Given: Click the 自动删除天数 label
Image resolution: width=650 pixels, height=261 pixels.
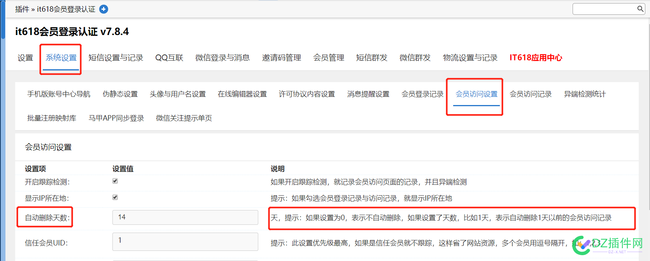Looking at the screenshot, I should pyautogui.click(x=47, y=218).
